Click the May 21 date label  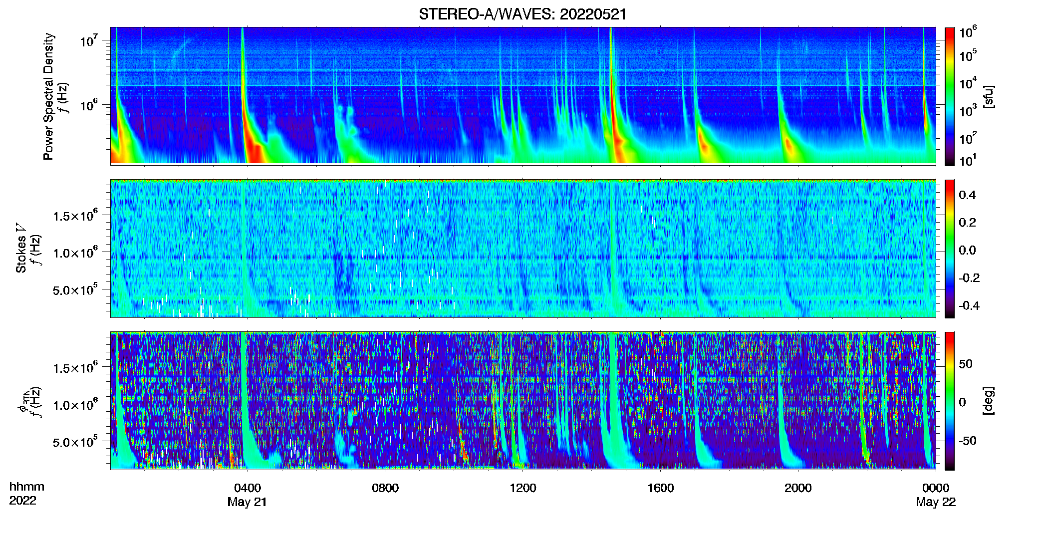click(x=247, y=502)
